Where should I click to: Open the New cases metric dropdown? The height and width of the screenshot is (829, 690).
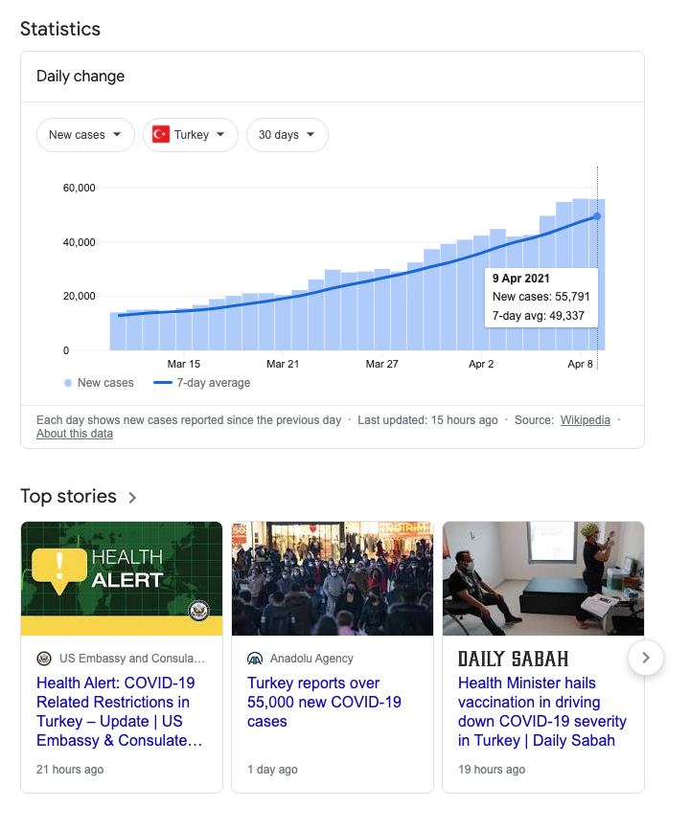(x=85, y=135)
